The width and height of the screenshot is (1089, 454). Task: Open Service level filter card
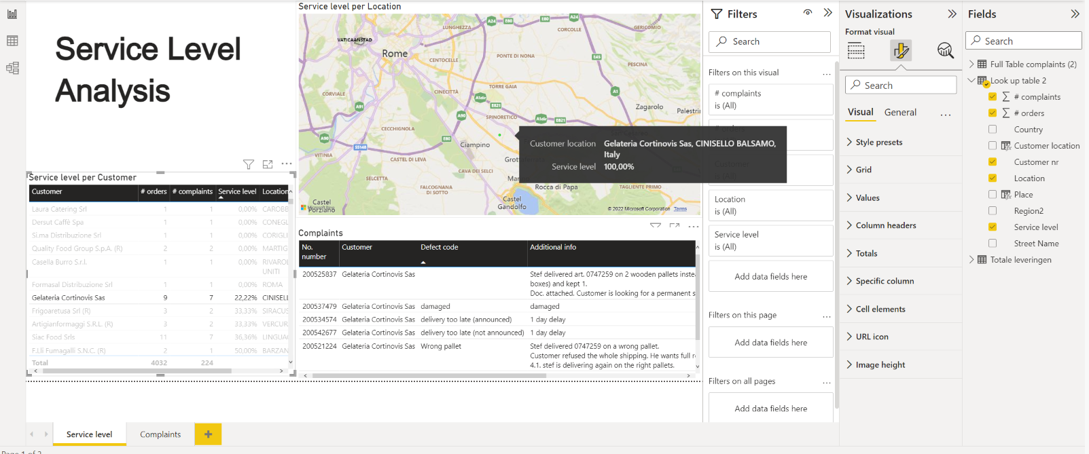(770, 241)
